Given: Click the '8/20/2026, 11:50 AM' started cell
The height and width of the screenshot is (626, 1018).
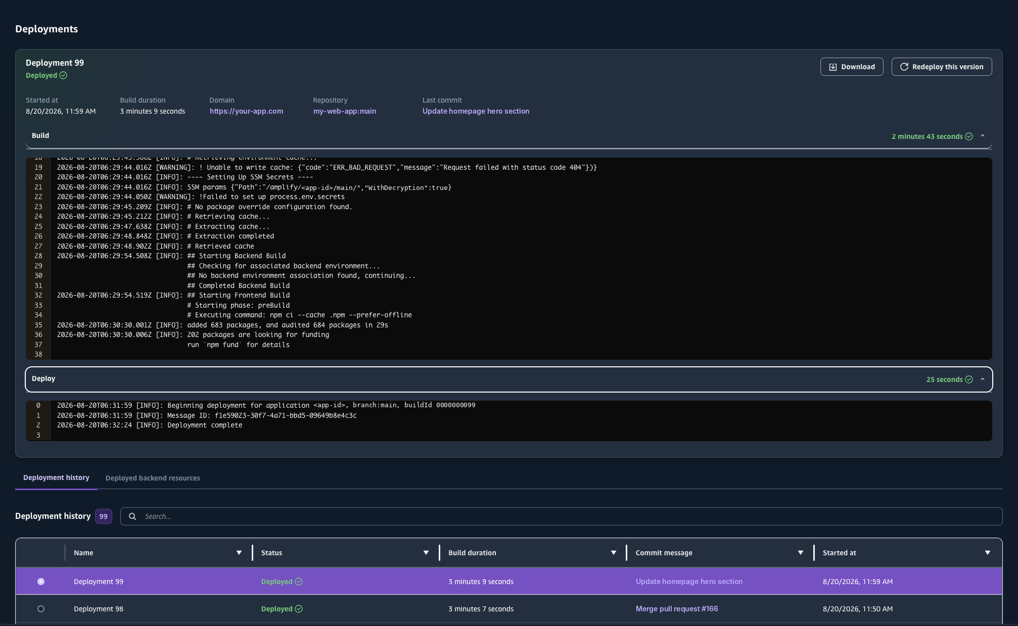Looking at the screenshot, I should point(858,609).
